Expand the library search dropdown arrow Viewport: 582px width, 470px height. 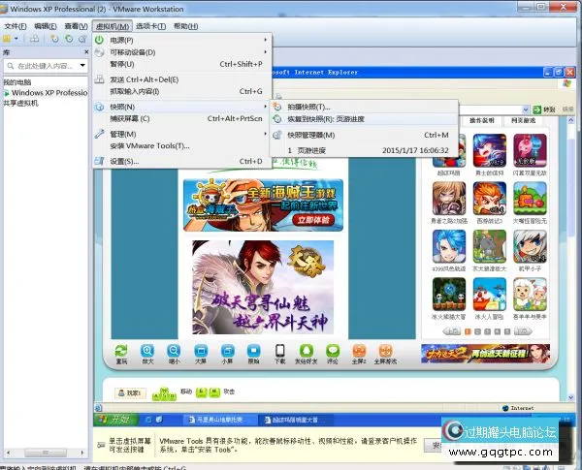click(x=82, y=66)
